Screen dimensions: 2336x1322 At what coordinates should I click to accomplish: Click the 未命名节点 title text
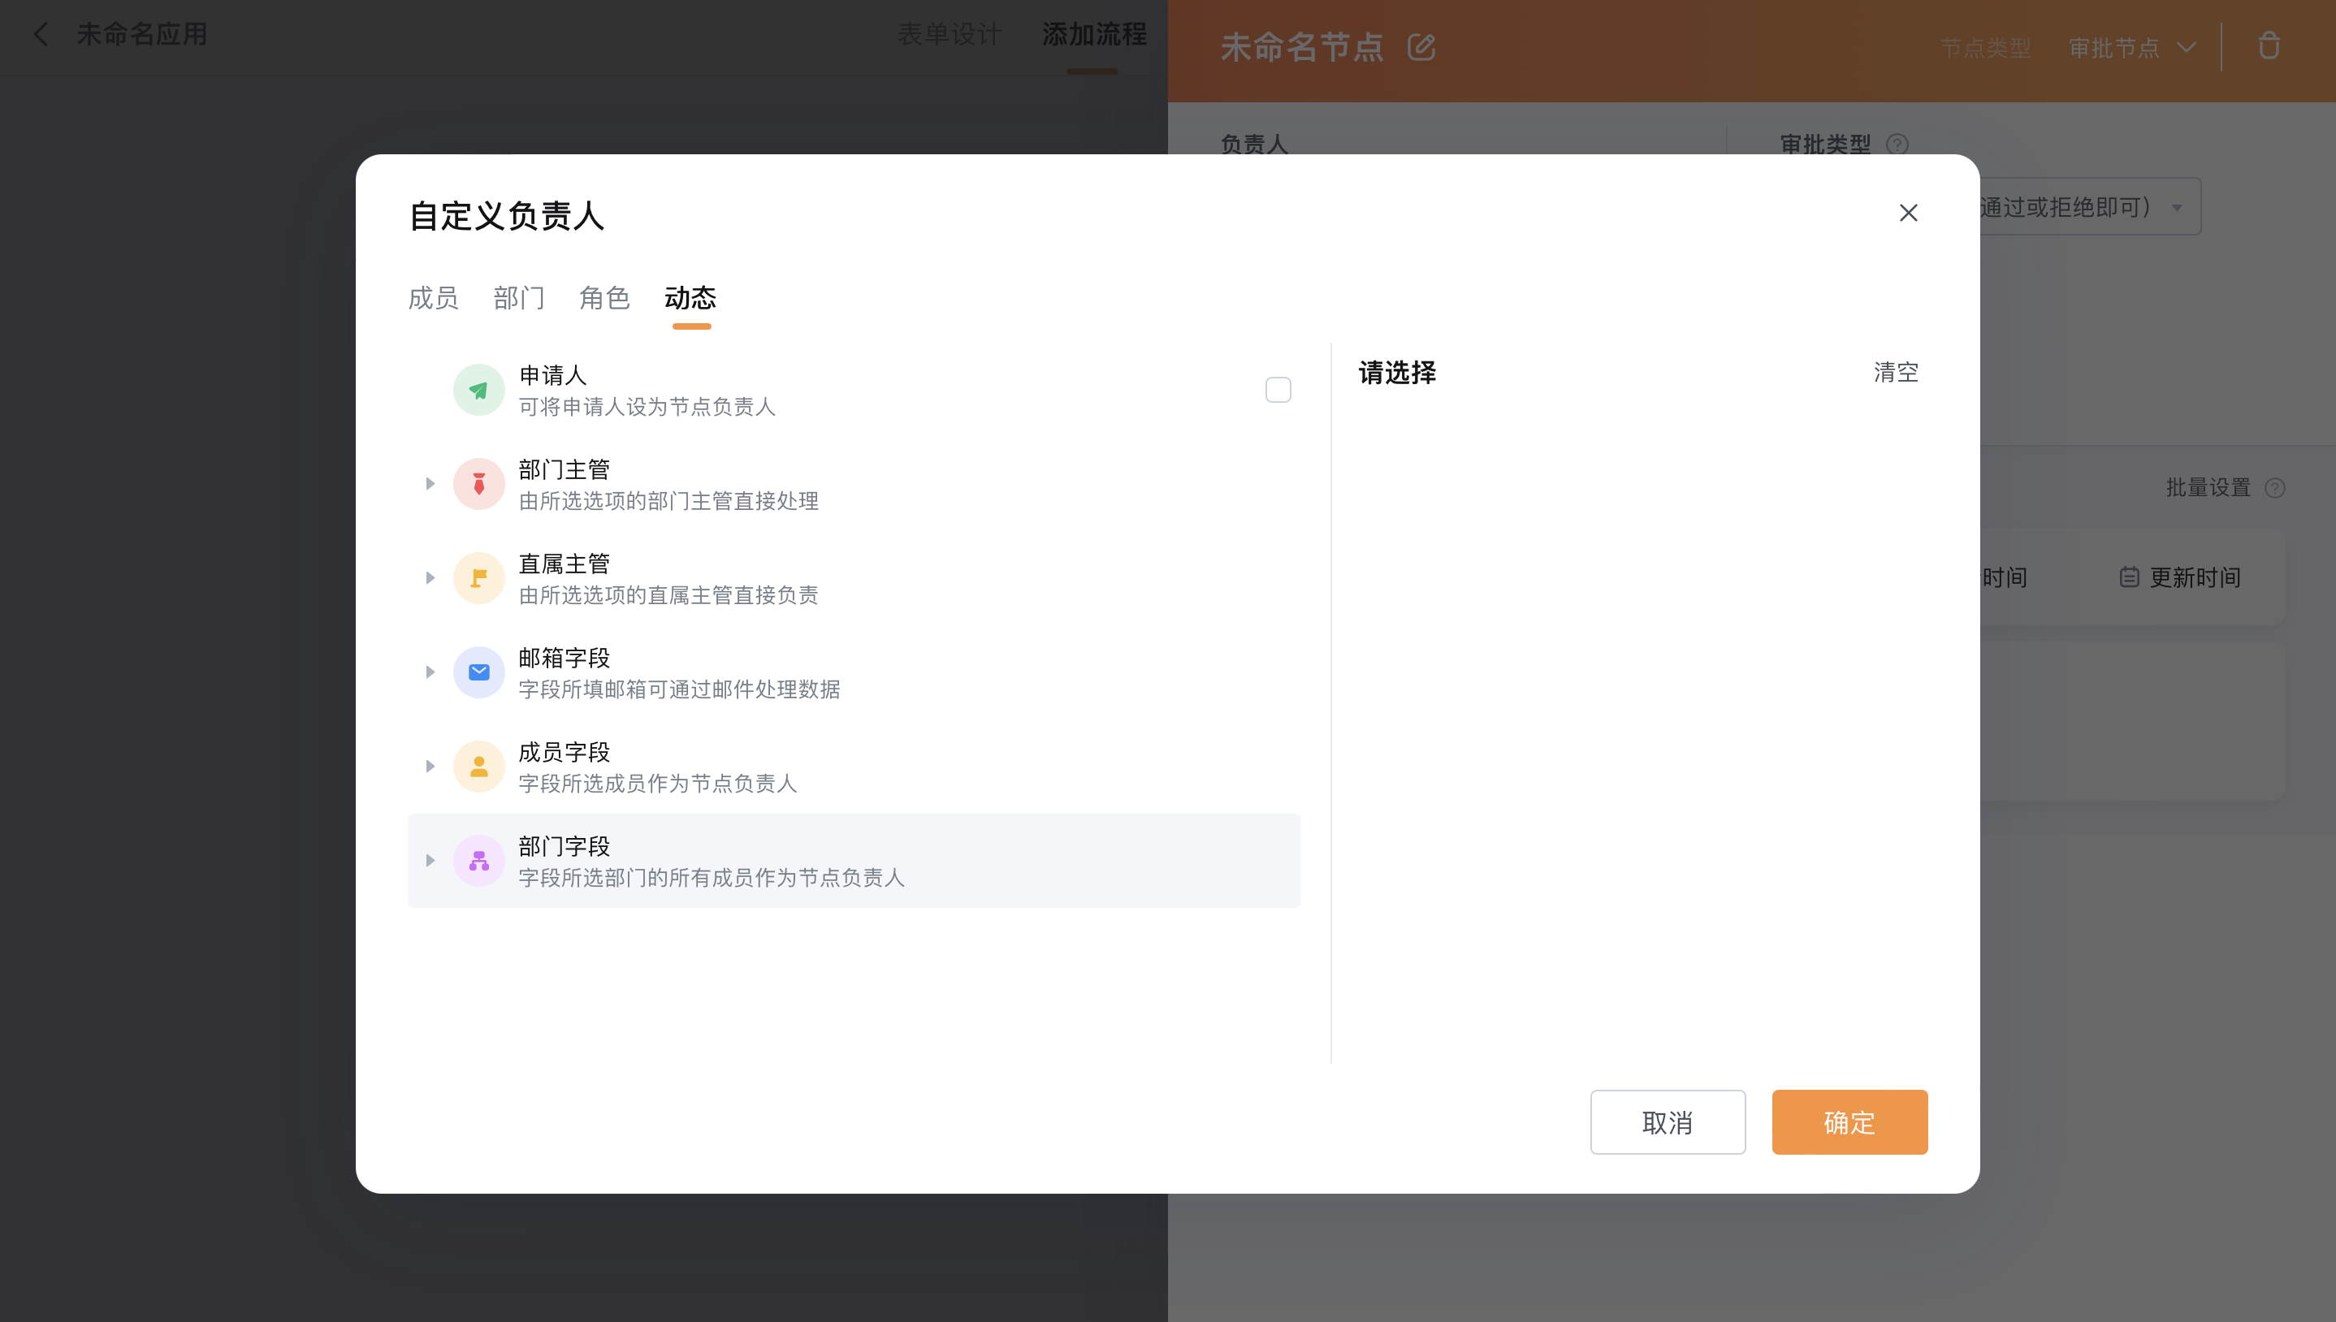1302,47
